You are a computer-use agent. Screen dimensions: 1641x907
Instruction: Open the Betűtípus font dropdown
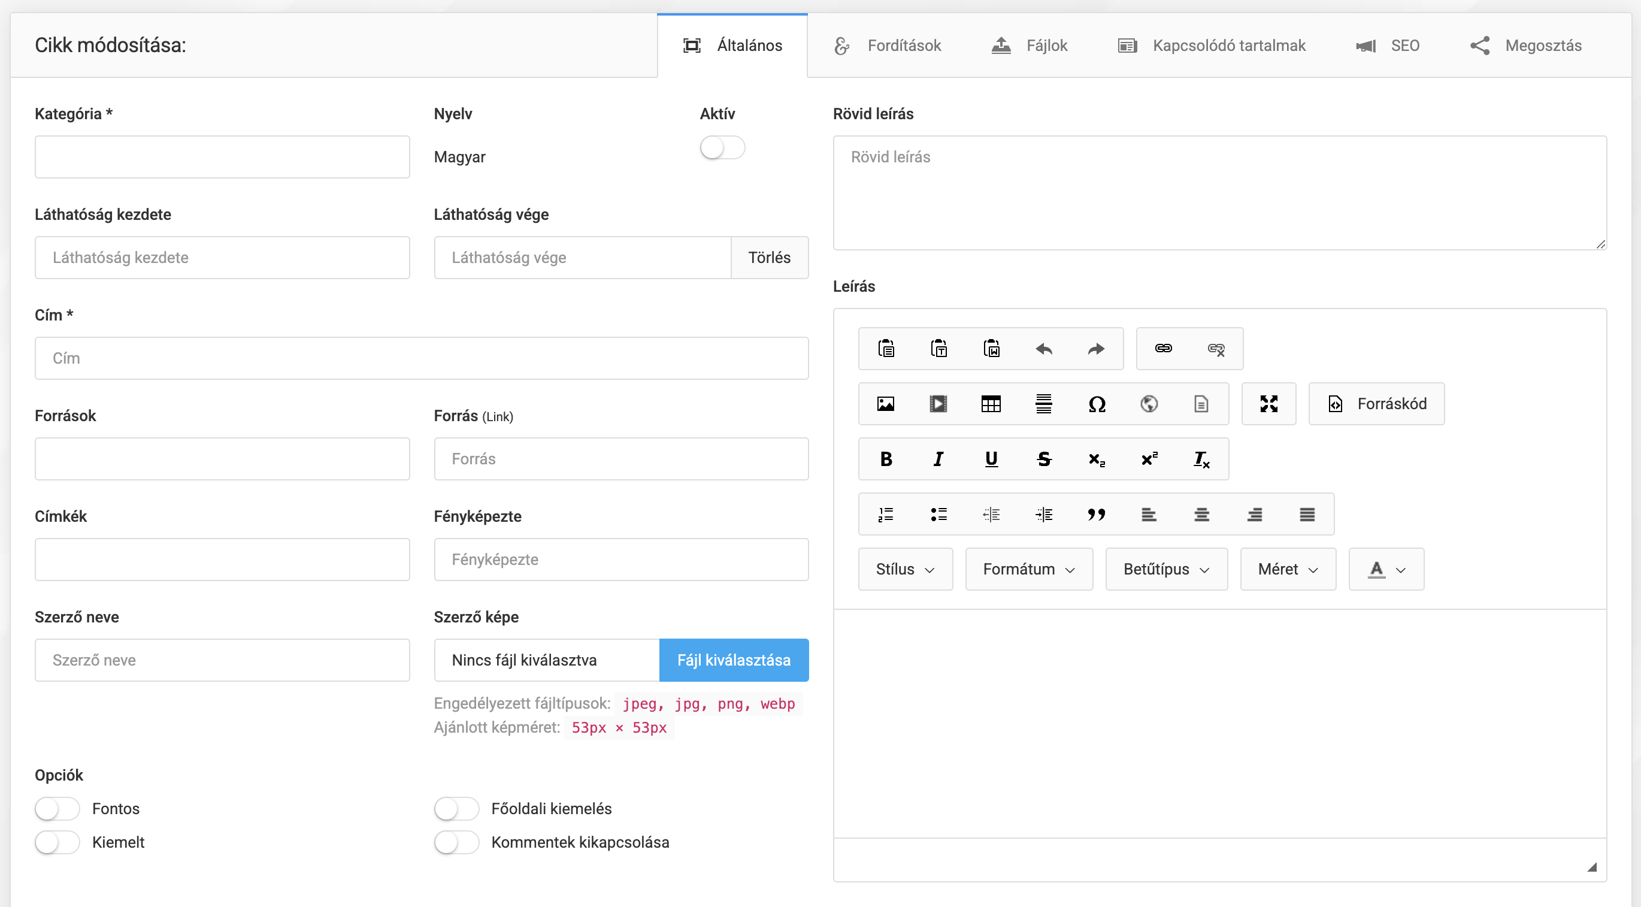(1166, 569)
